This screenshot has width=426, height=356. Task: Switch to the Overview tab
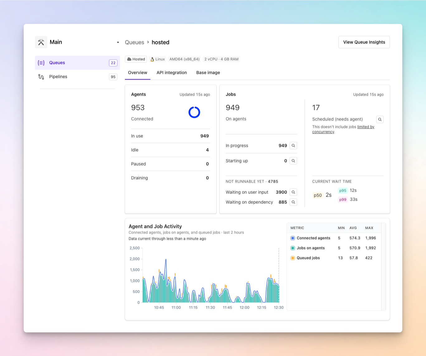138,73
